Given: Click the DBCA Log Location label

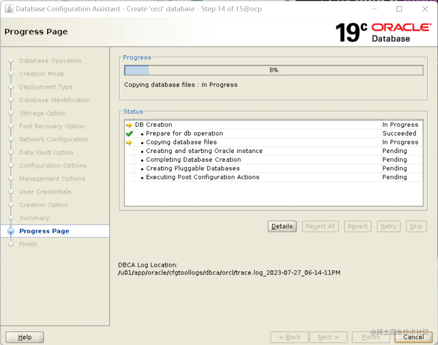Looking at the screenshot, I should pos(148,265).
